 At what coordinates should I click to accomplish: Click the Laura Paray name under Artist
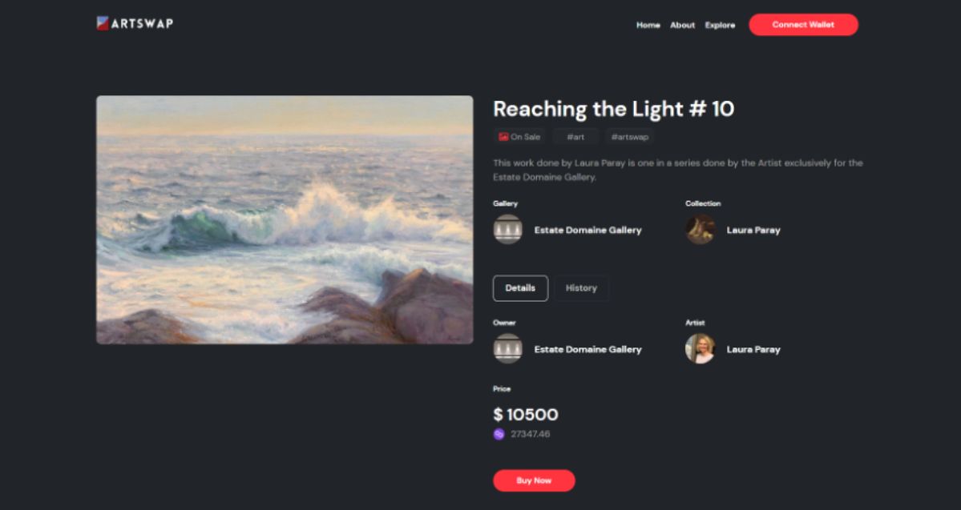[753, 350]
